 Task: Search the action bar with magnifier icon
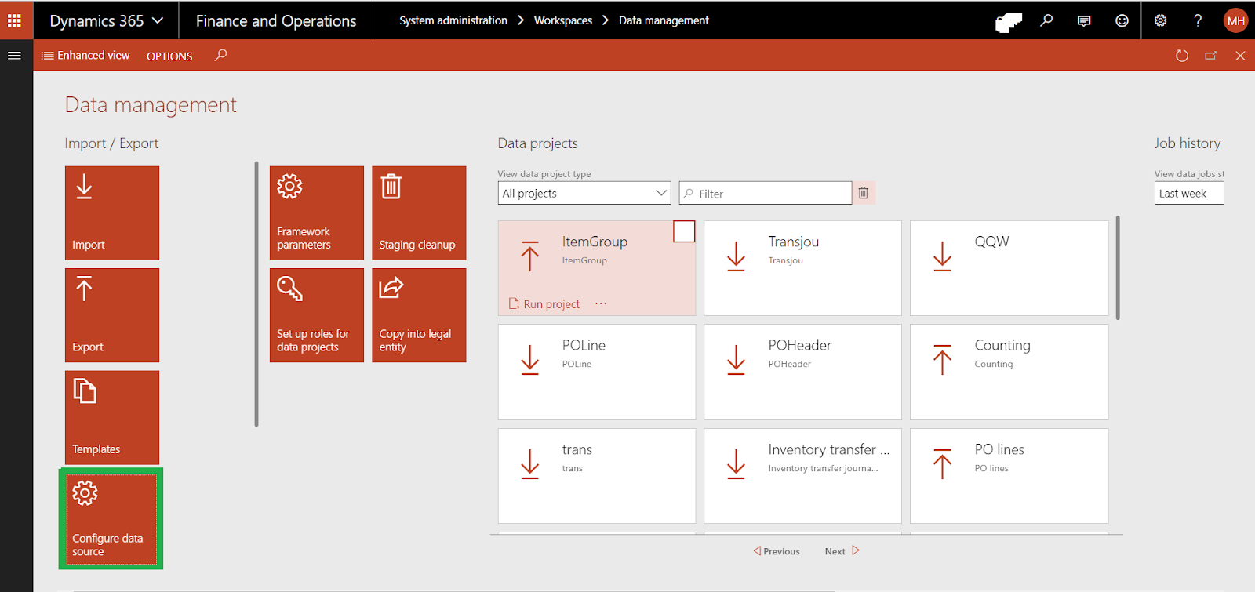(221, 55)
